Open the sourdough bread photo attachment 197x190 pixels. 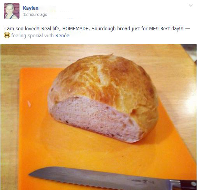coord(98,117)
